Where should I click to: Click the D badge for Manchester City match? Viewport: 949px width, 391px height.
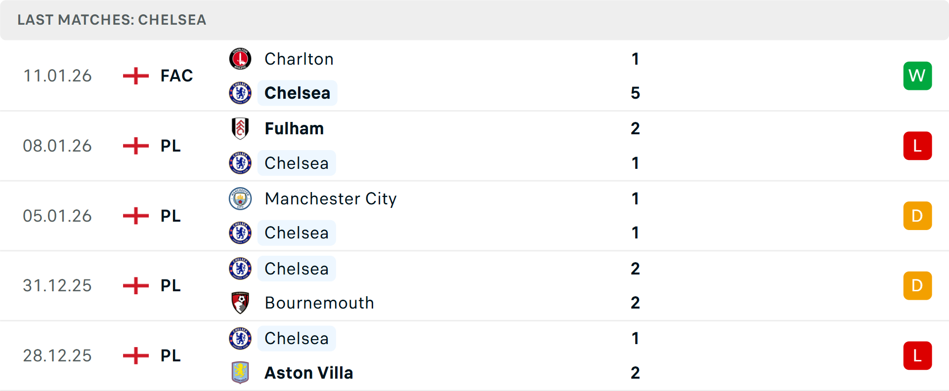917,216
